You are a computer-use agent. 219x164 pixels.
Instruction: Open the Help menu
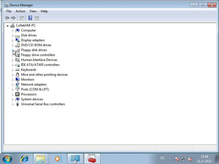tap(44, 11)
